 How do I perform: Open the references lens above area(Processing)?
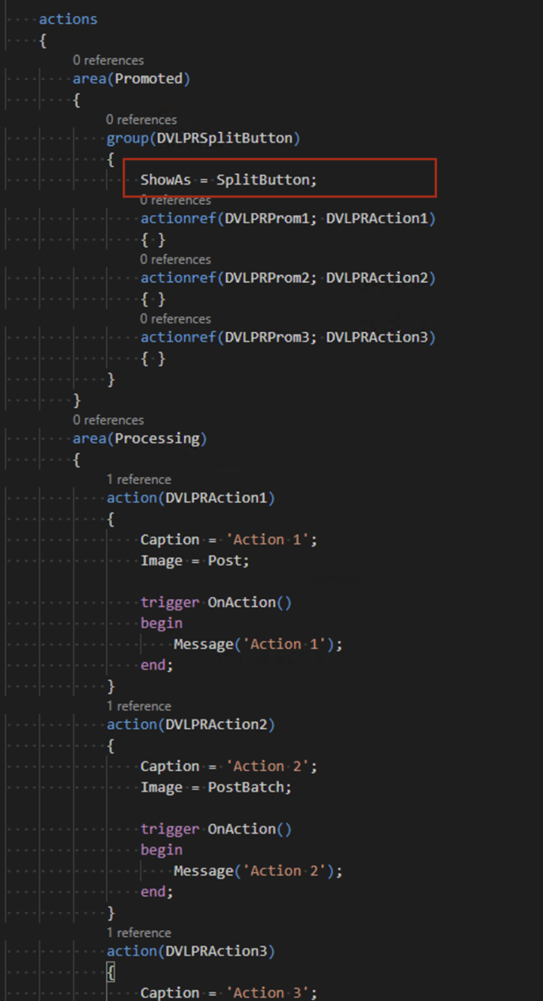(108, 420)
